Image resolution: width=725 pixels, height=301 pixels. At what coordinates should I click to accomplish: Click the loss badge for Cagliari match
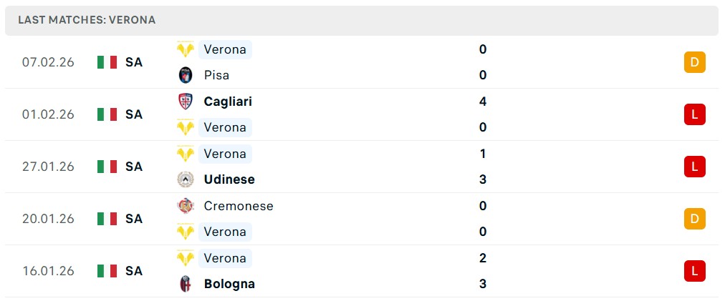[694, 114]
